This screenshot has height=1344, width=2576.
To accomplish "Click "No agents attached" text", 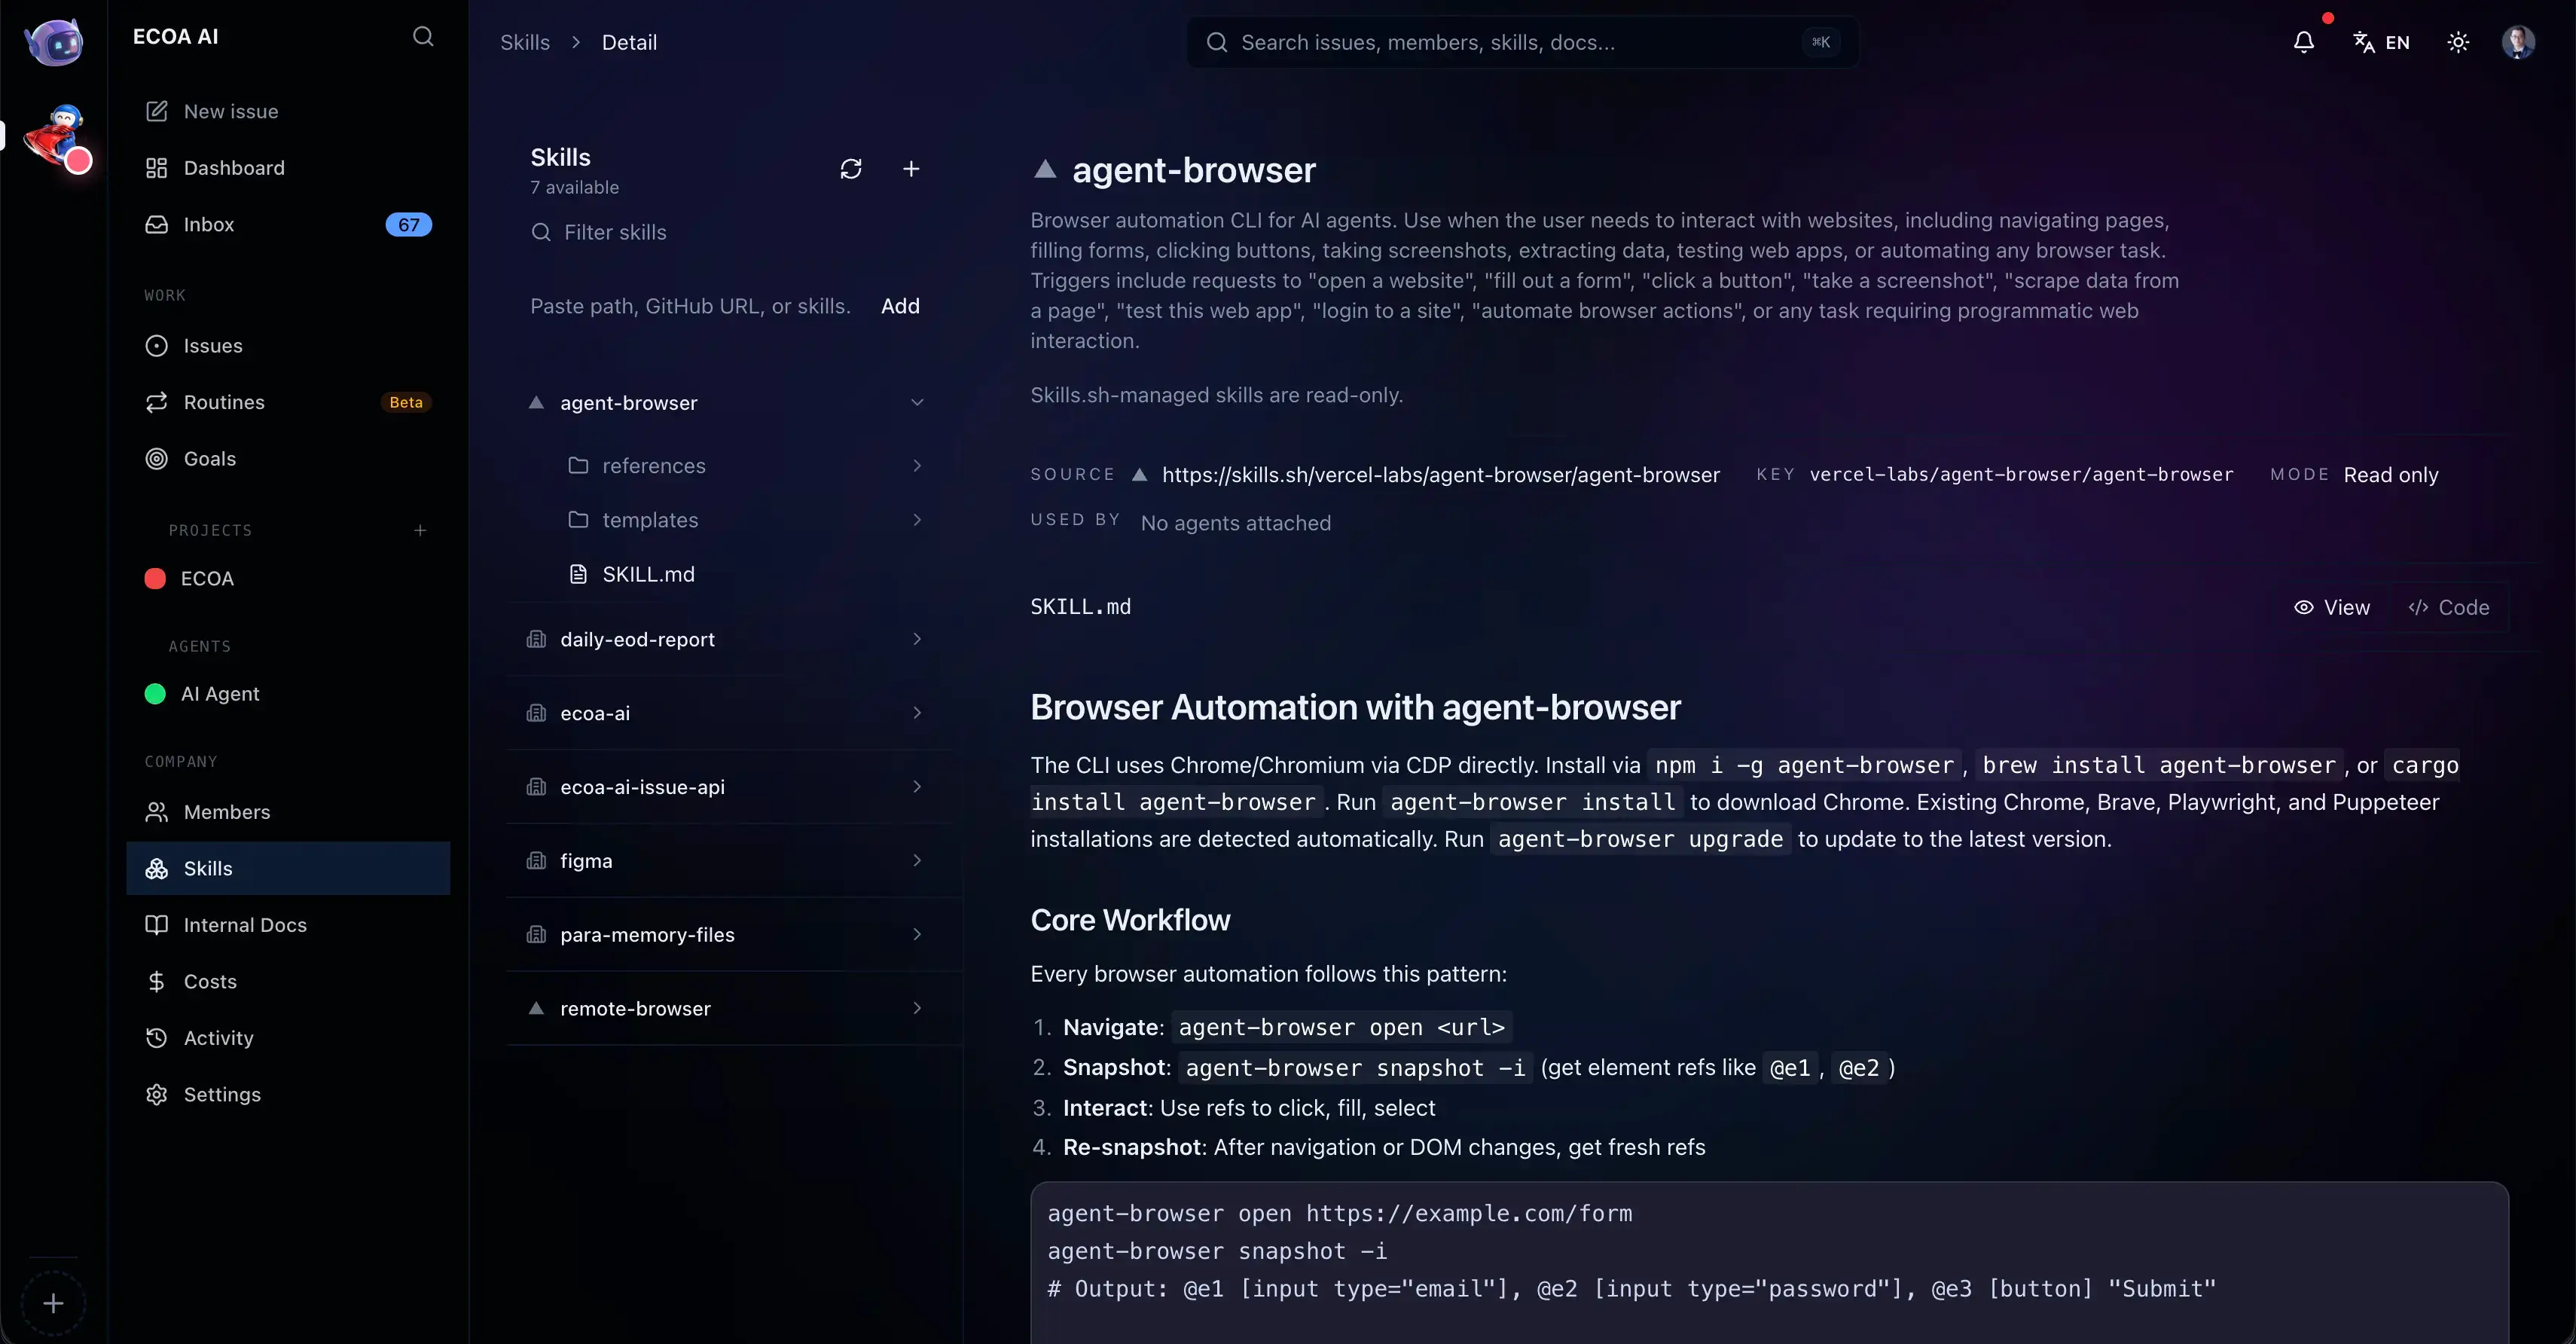I will coord(1235,523).
